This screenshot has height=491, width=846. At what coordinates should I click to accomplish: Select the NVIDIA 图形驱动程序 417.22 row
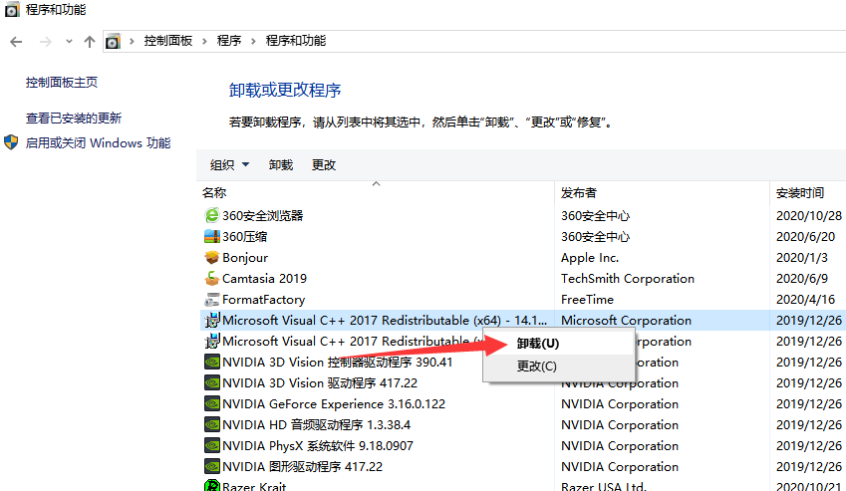[x=302, y=466]
